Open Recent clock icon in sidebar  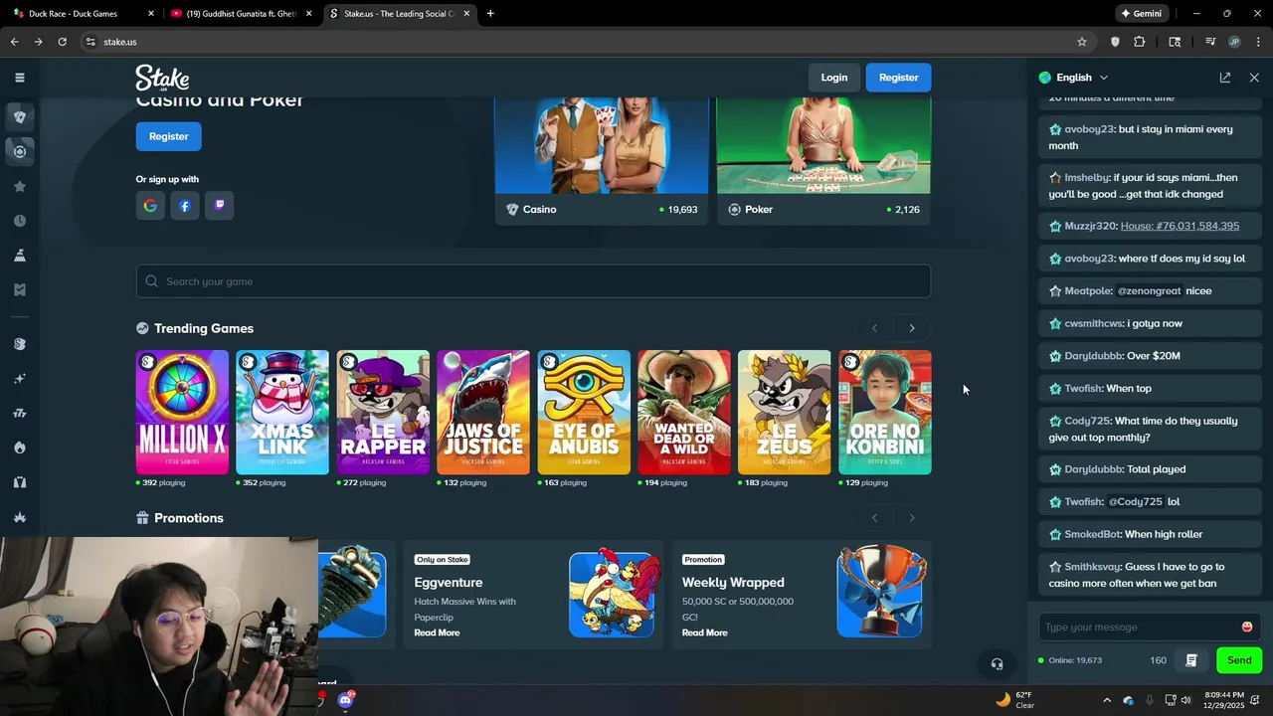click(x=19, y=221)
